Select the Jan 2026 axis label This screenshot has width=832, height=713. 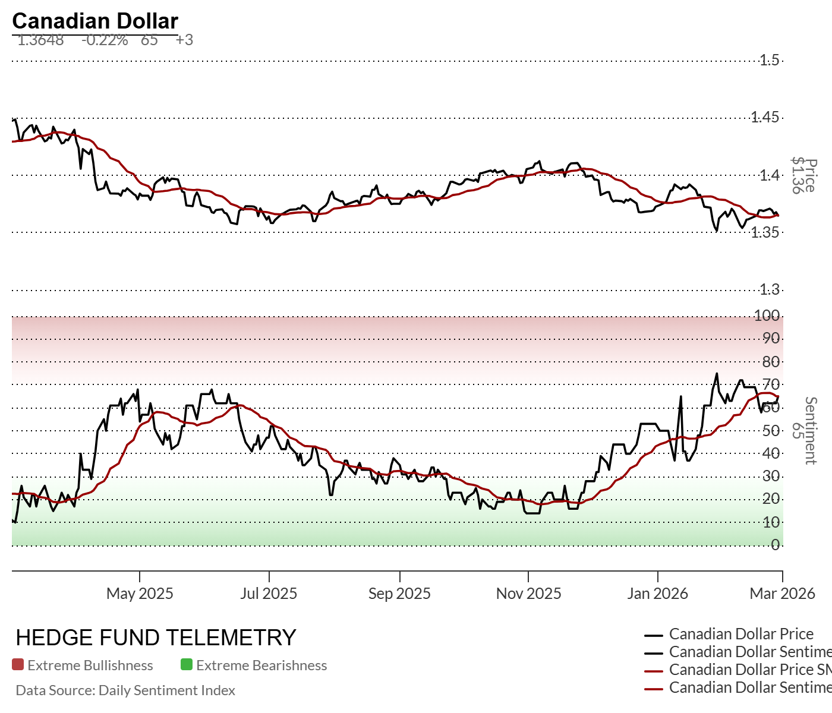(x=657, y=593)
